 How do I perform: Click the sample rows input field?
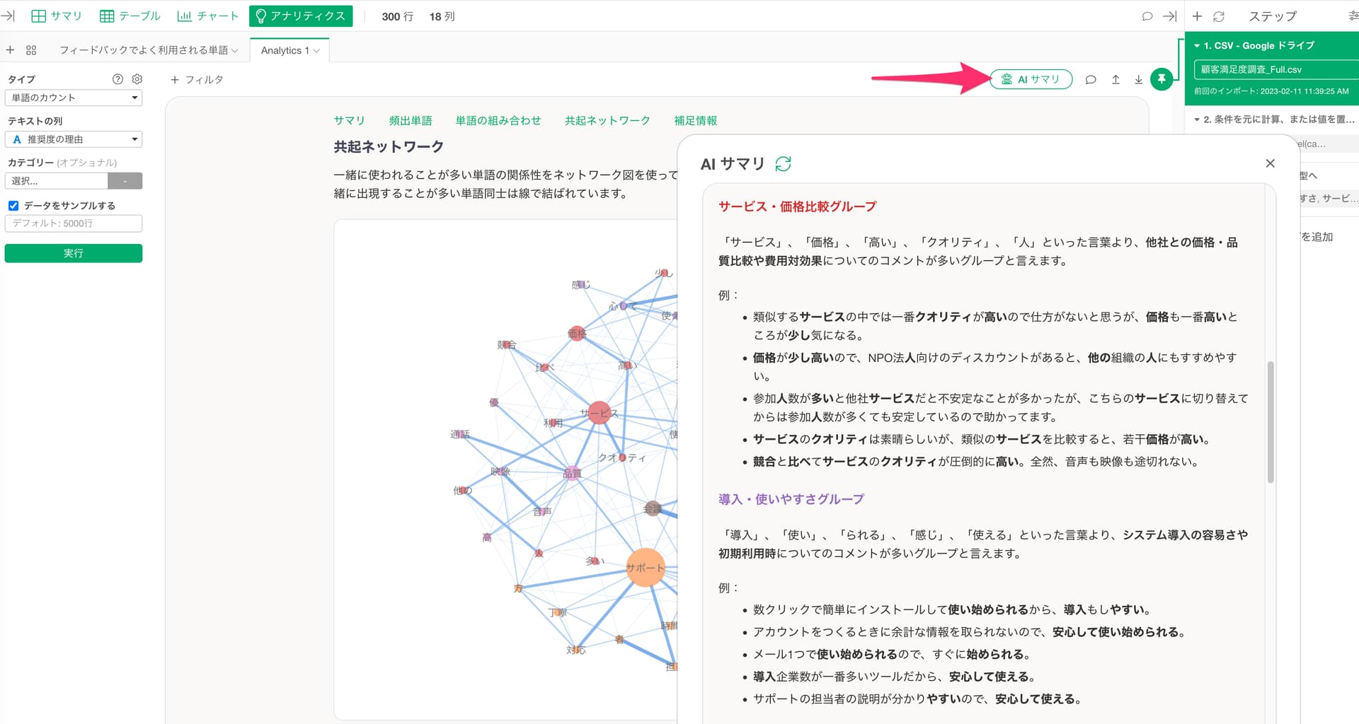point(74,223)
